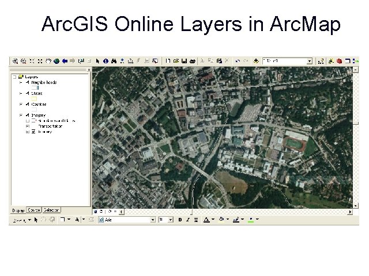Select the Select Features tool
369x276 pixels.
click(x=81, y=62)
